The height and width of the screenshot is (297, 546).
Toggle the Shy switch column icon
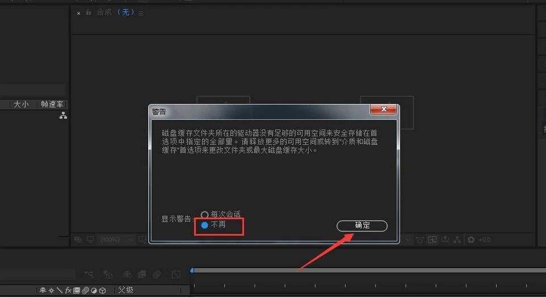coord(43,290)
